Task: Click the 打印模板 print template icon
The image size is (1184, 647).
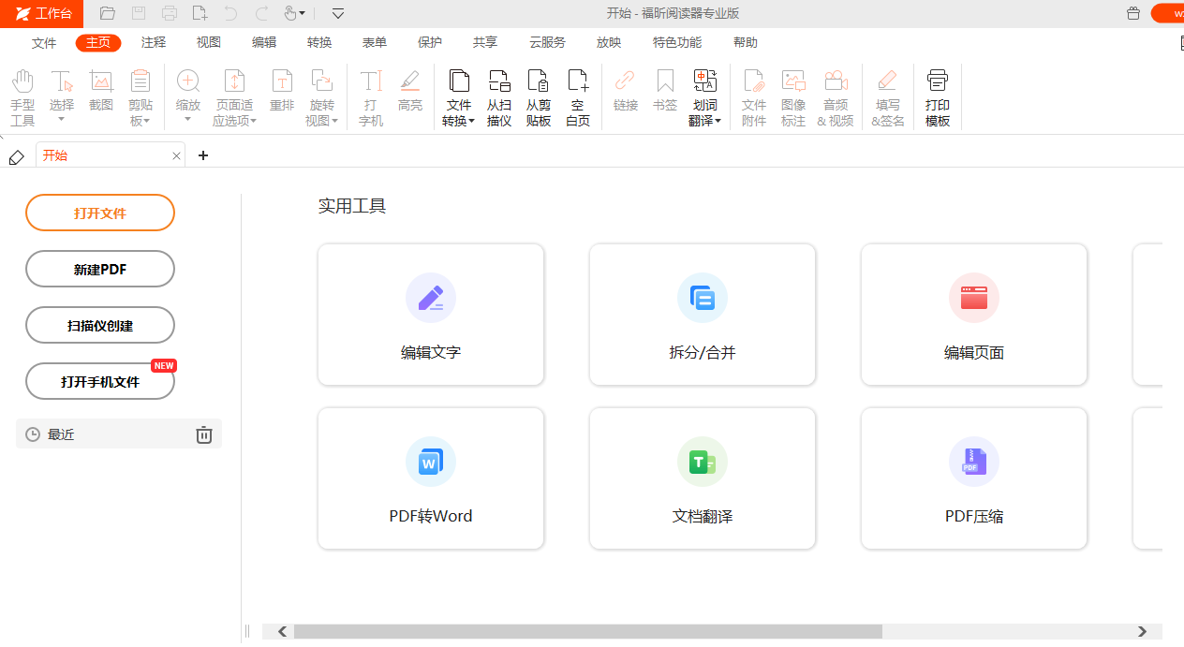Action: tap(937, 97)
